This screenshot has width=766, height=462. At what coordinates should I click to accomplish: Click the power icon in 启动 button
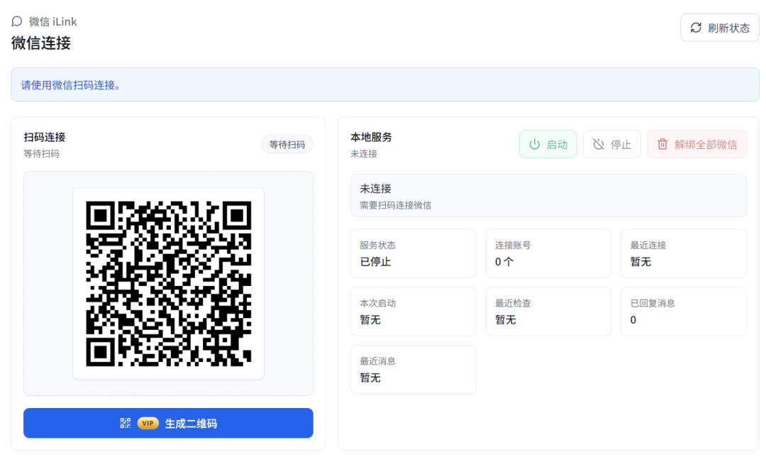[x=535, y=144]
